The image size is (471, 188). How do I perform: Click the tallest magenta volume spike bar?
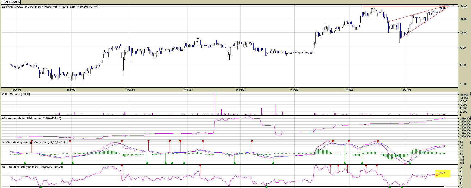(x=215, y=103)
